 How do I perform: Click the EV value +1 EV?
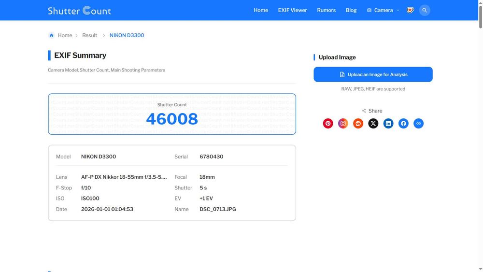(206, 199)
